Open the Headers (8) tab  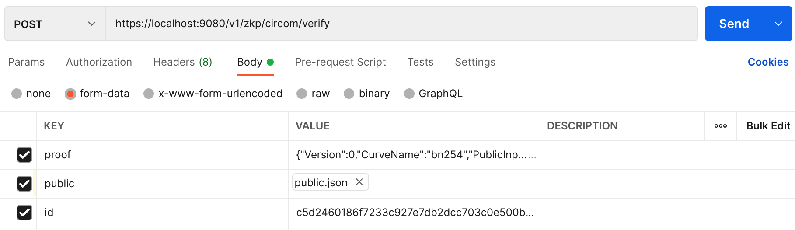coord(182,62)
